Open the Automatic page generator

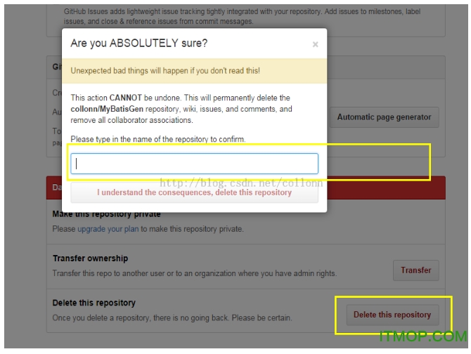point(385,117)
